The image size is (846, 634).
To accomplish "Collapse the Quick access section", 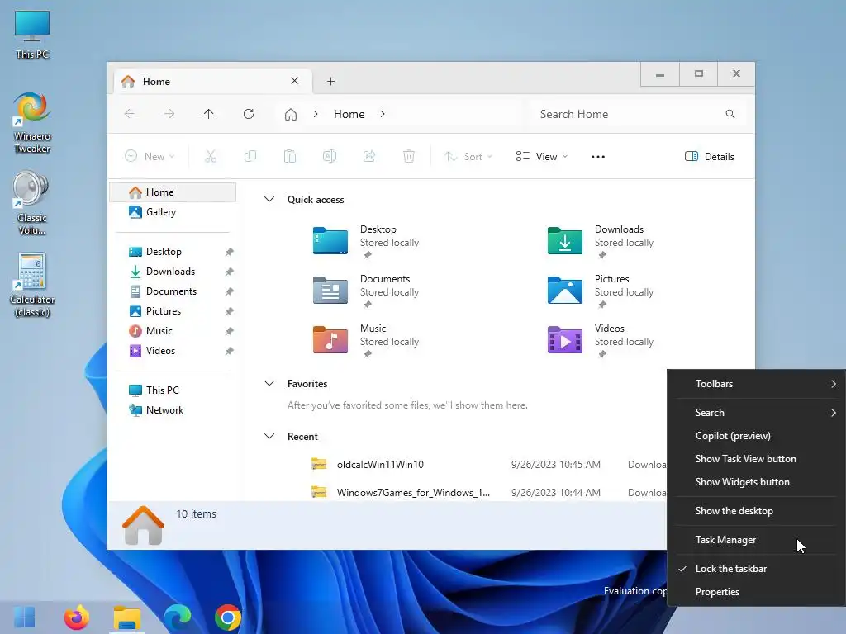I will [x=269, y=199].
